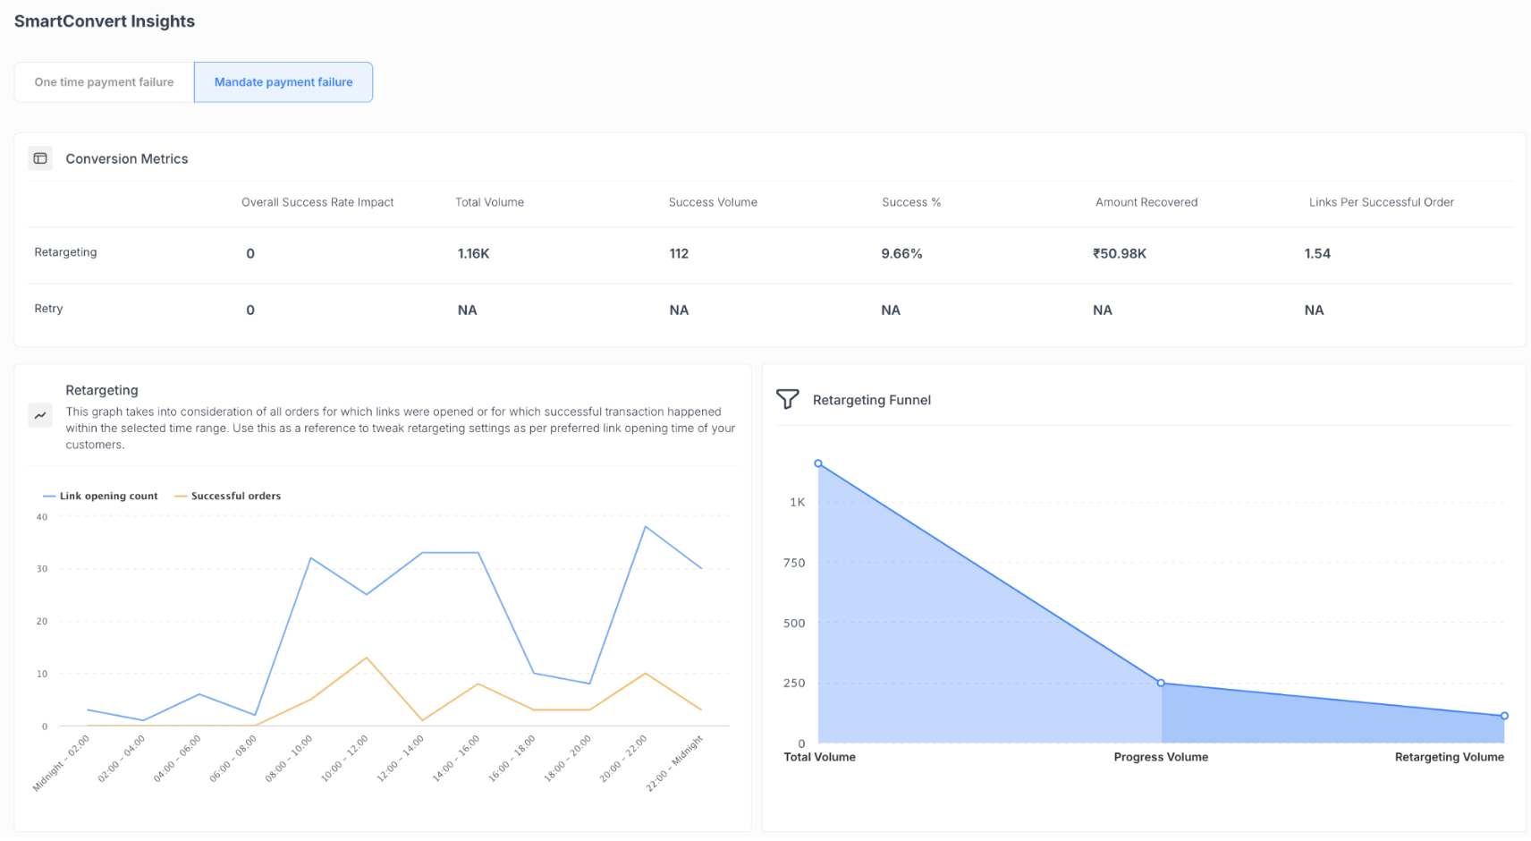
Task: Select the Retry row label
Action: coord(48,309)
